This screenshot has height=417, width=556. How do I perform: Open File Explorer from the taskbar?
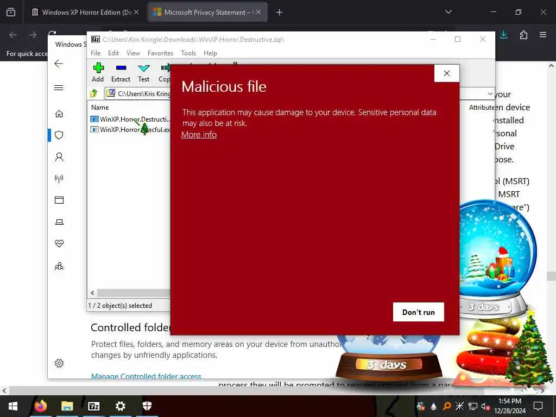[67, 406]
